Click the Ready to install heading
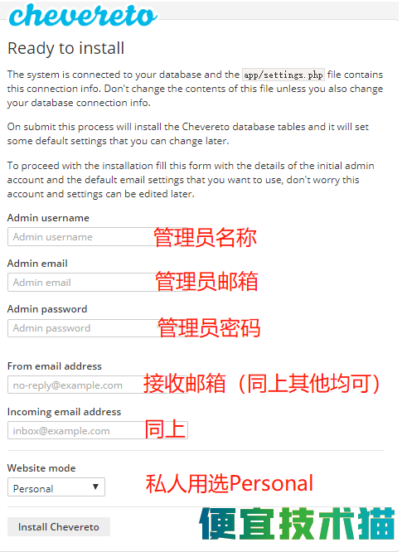Image resolution: width=407 pixels, height=552 pixels. pos(66,48)
